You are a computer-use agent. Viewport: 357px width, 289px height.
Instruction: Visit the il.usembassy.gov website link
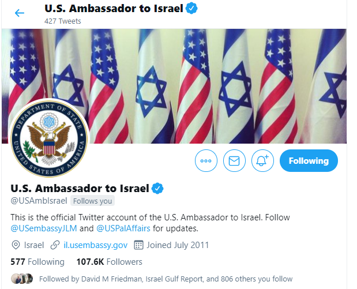[95, 245]
